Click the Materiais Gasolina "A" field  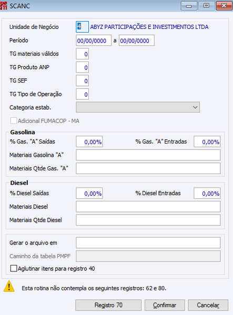point(148,155)
